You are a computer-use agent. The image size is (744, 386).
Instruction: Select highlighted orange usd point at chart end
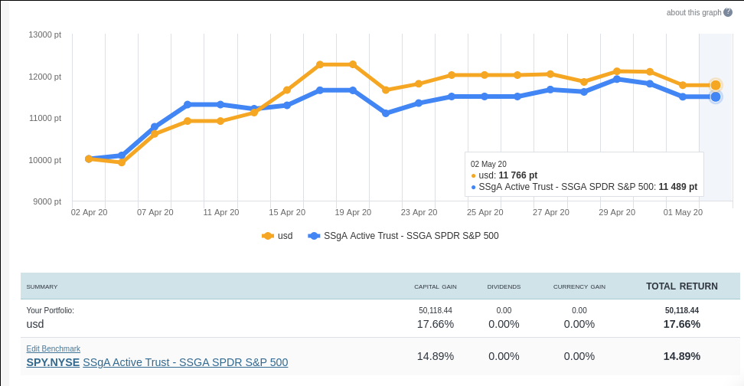coord(715,85)
